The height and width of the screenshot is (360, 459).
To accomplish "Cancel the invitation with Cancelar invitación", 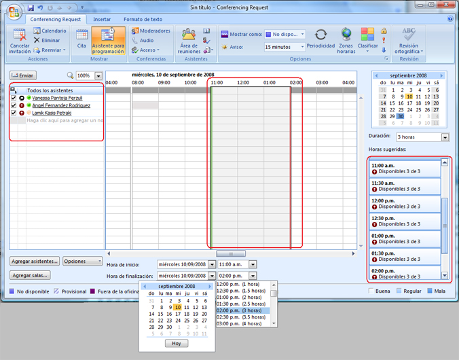I will (x=20, y=41).
